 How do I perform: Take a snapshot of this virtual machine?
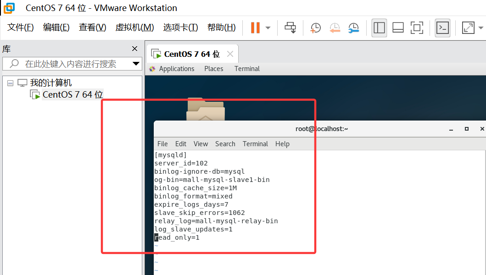coord(316,27)
